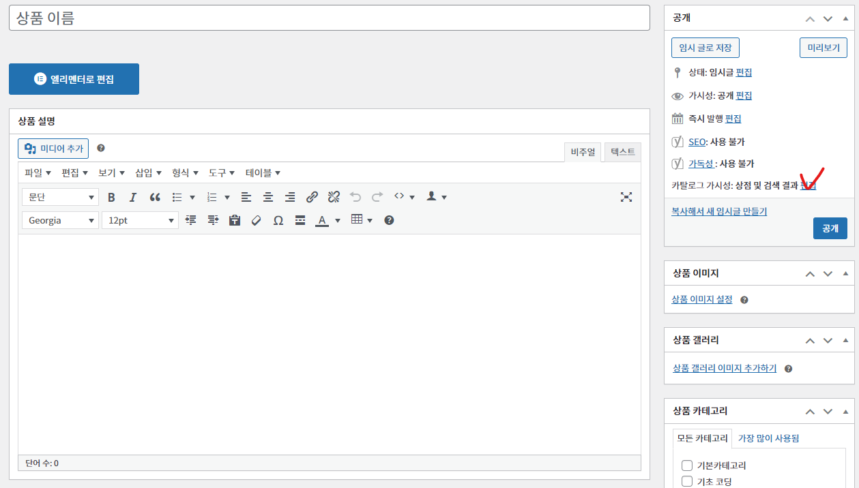Decrease indent of the paragraph
Screen dimensions: 859x488
191,221
